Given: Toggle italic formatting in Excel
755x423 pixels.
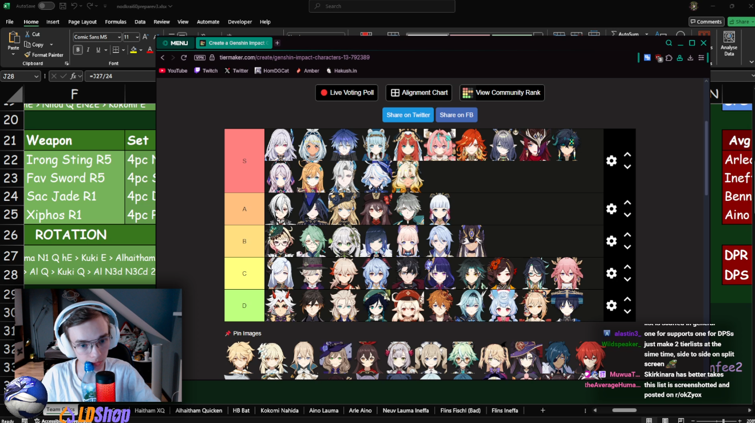Looking at the screenshot, I should pos(88,50).
